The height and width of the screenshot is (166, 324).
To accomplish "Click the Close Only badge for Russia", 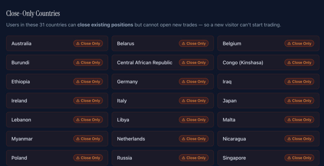I will click(x=194, y=158).
